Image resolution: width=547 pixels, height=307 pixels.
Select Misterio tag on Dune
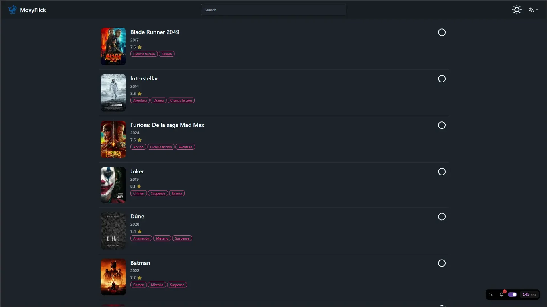click(162, 238)
